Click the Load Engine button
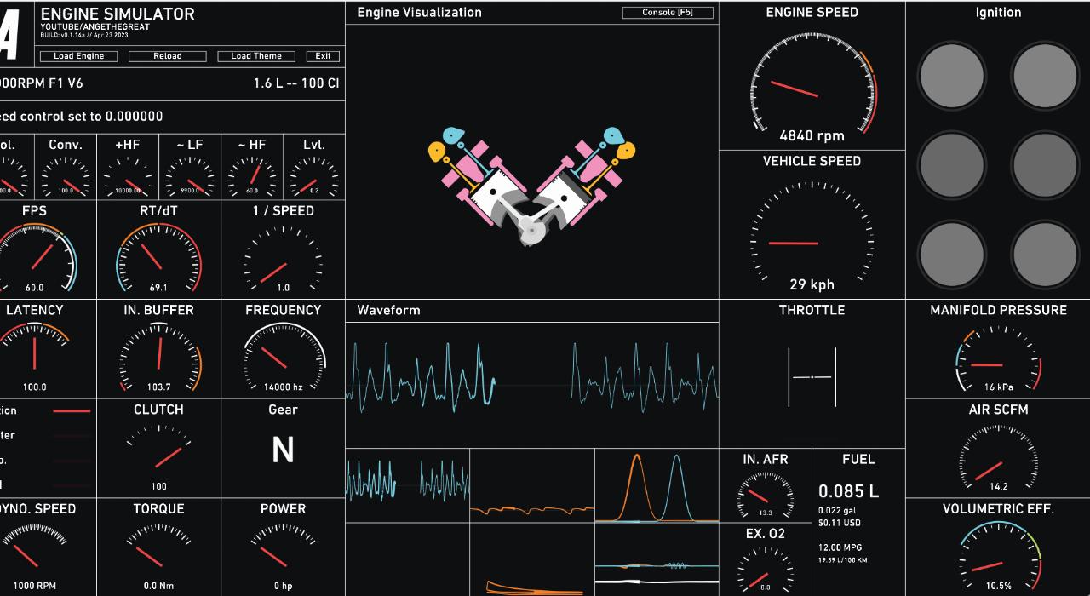Screen dimensions: 1090x596 [x=79, y=56]
